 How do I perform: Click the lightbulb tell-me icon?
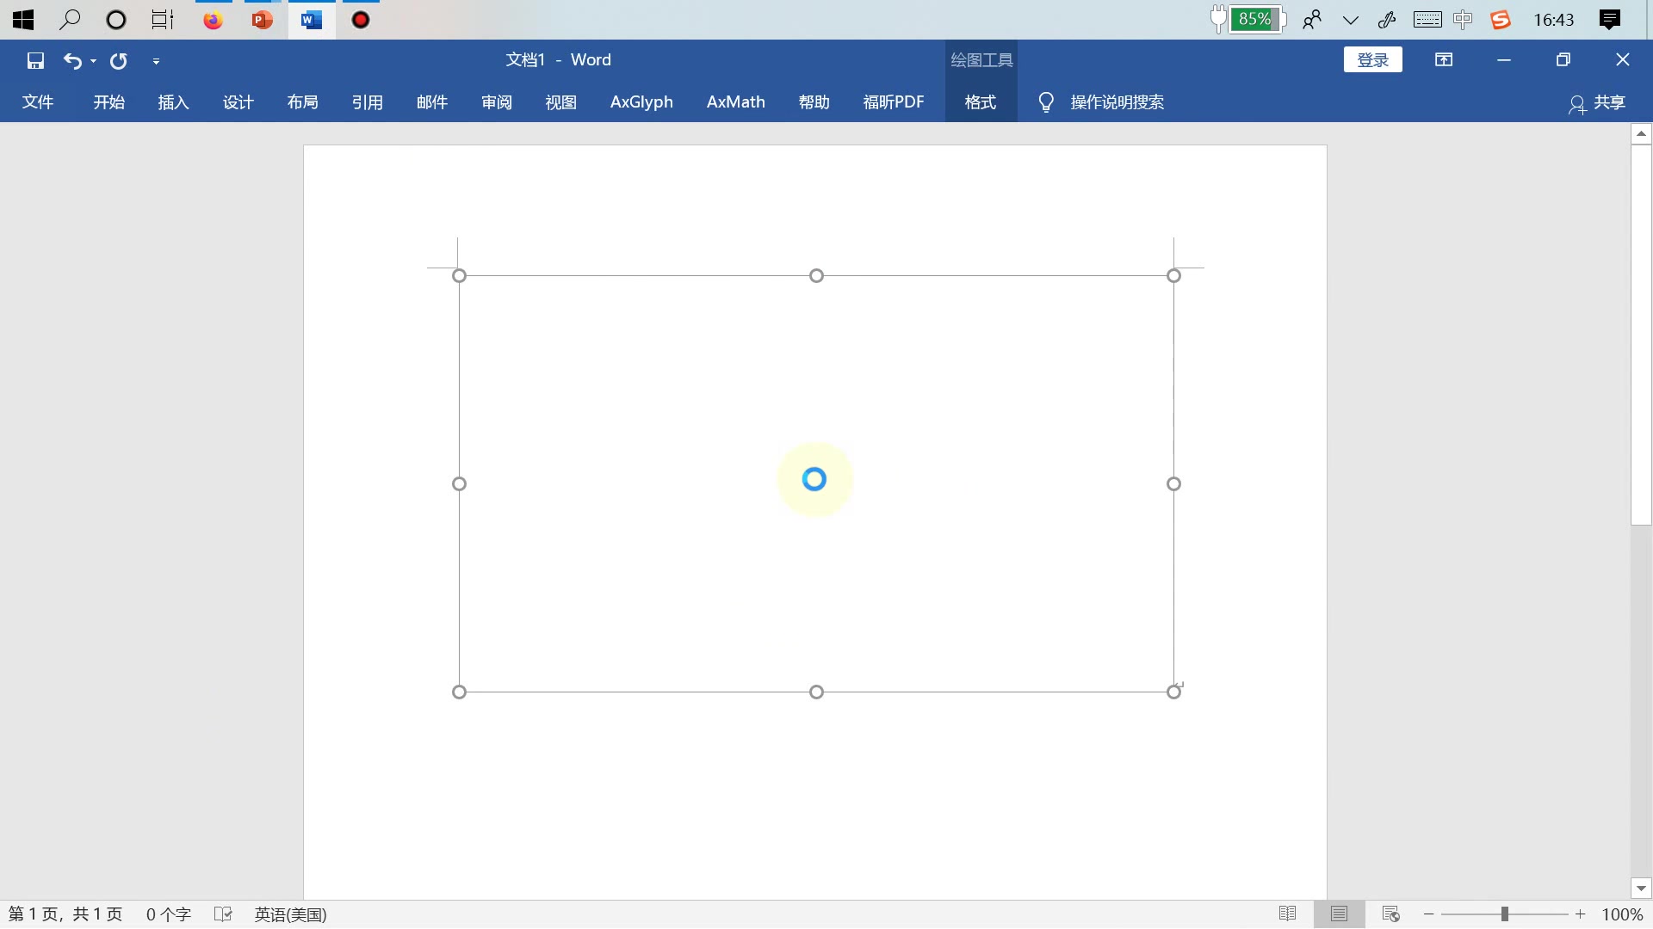click(x=1046, y=102)
